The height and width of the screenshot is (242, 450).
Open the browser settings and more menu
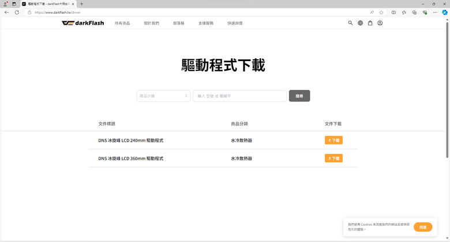pyautogui.click(x=435, y=12)
